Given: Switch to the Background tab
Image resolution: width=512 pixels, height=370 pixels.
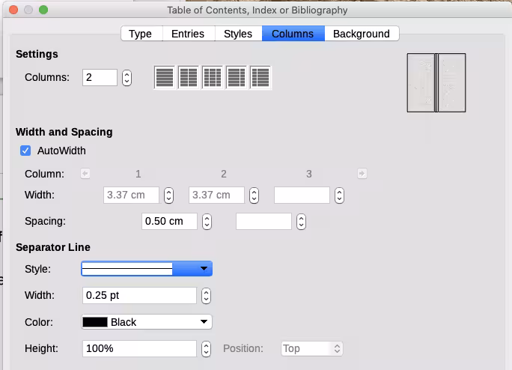Looking at the screenshot, I should [361, 34].
